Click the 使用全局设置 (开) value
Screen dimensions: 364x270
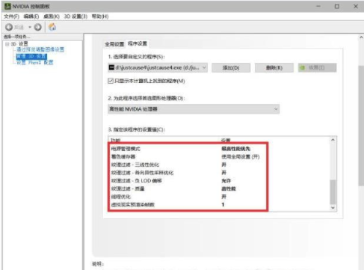[x=241, y=157]
